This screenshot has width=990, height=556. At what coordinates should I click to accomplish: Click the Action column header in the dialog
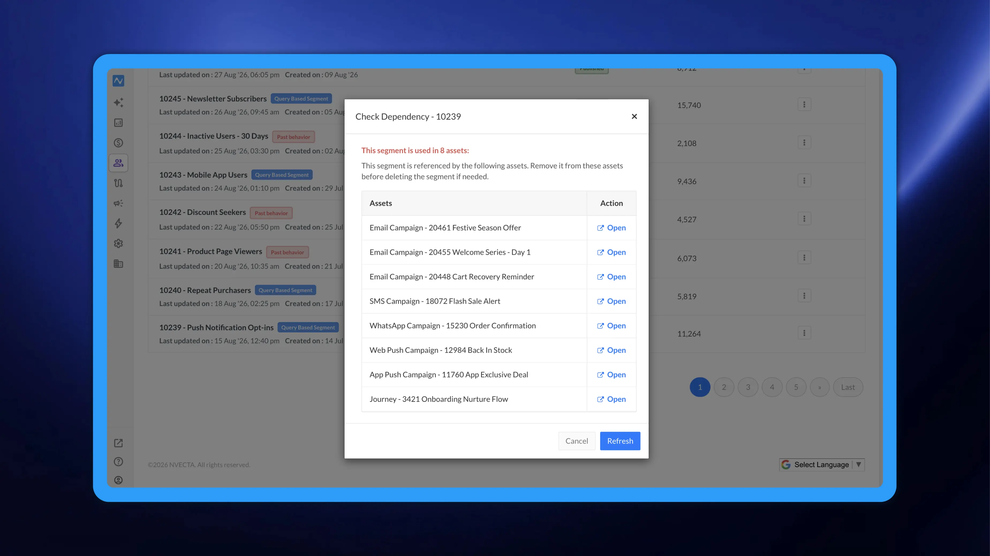(611, 203)
